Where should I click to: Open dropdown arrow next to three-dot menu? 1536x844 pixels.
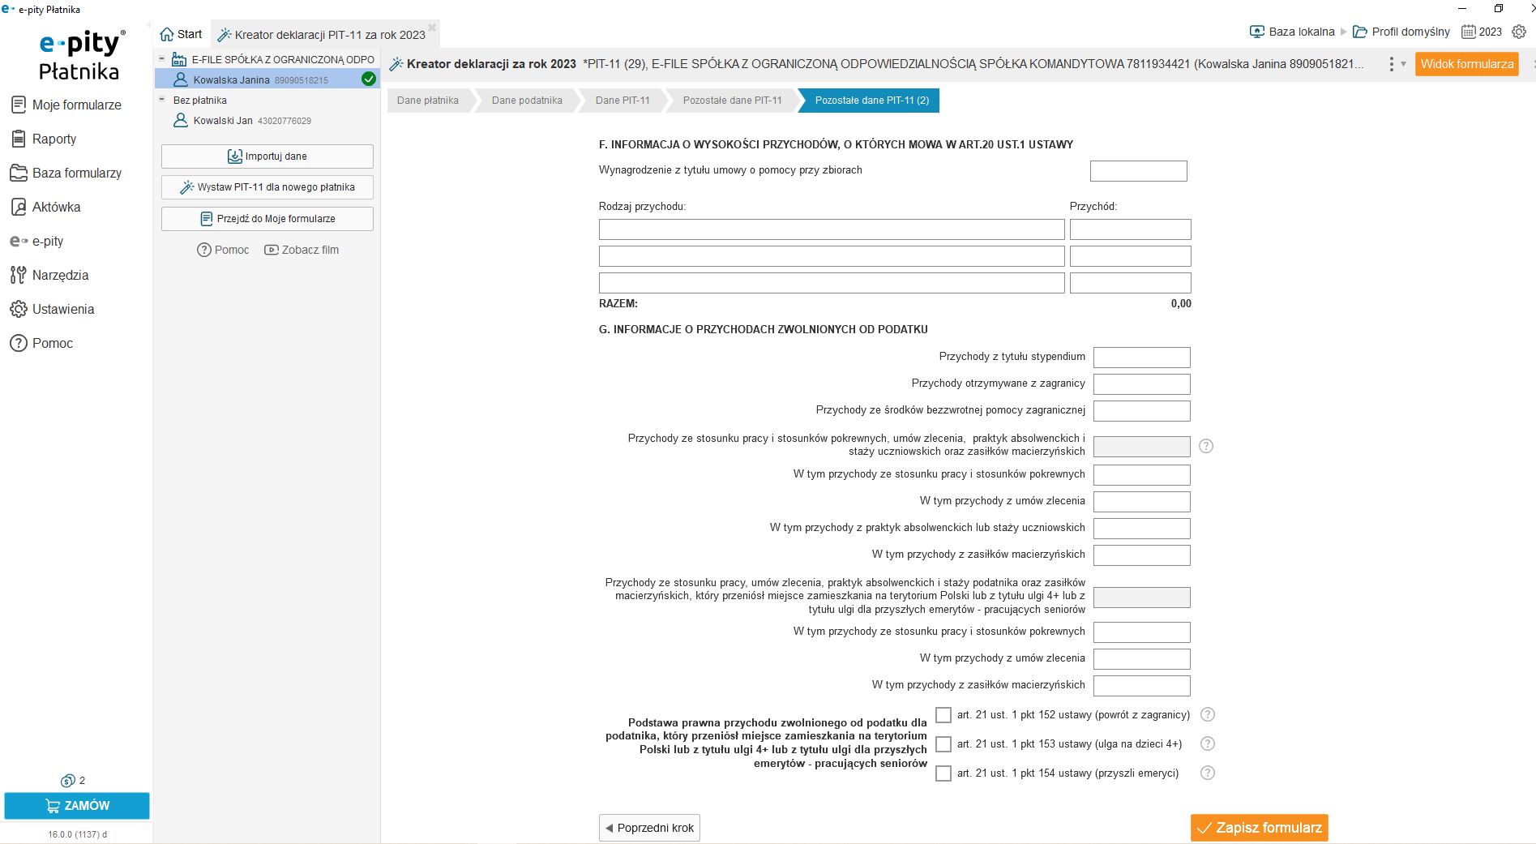pos(1404,64)
